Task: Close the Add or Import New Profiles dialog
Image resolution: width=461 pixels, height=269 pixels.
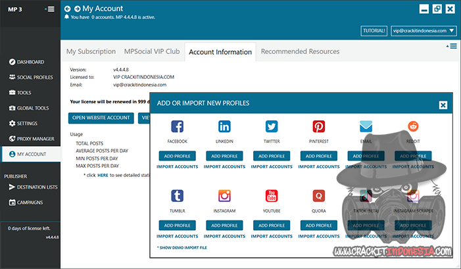Action: (x=443, y=105)
